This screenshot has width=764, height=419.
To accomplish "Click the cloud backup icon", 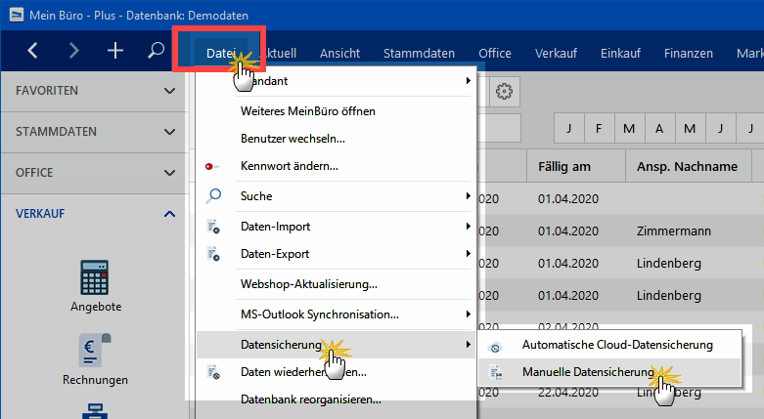I will 496,348.
